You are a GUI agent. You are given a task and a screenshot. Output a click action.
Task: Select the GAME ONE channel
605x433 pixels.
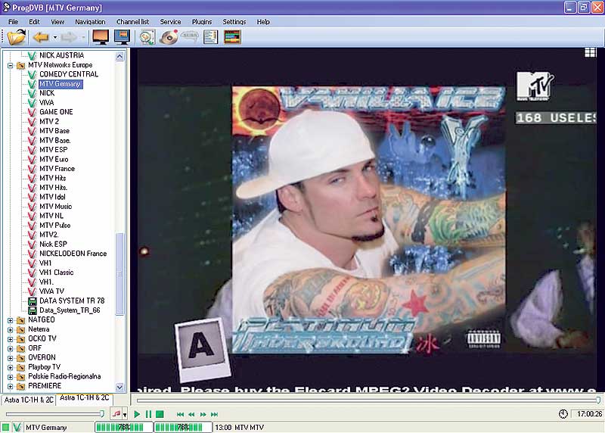(56, 112)
